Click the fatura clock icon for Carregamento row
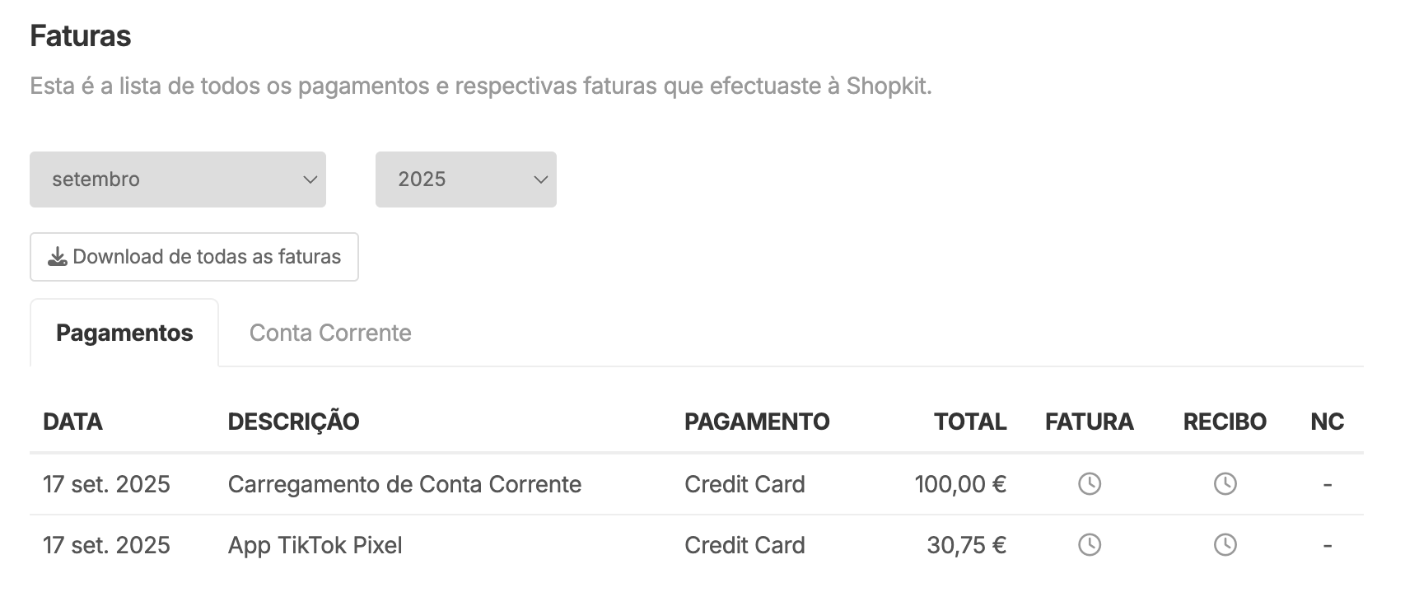1405x606 pixels. (1089, 483)
